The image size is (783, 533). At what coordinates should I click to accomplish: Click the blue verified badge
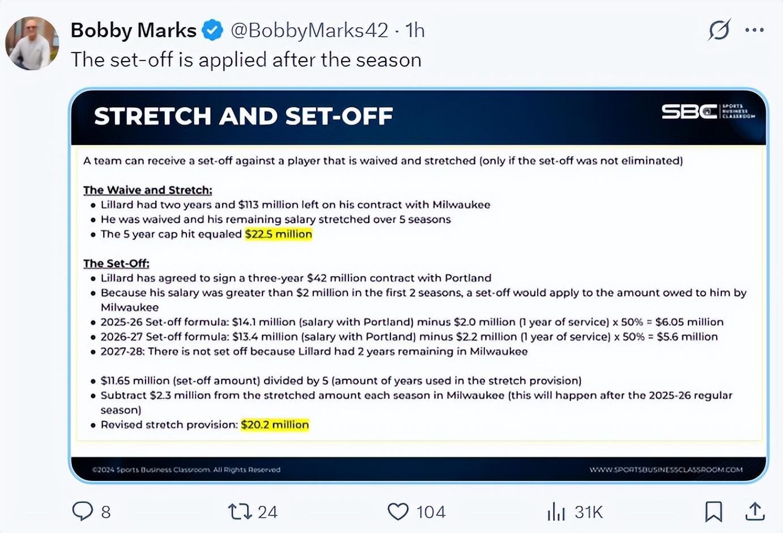pos(212,31)
